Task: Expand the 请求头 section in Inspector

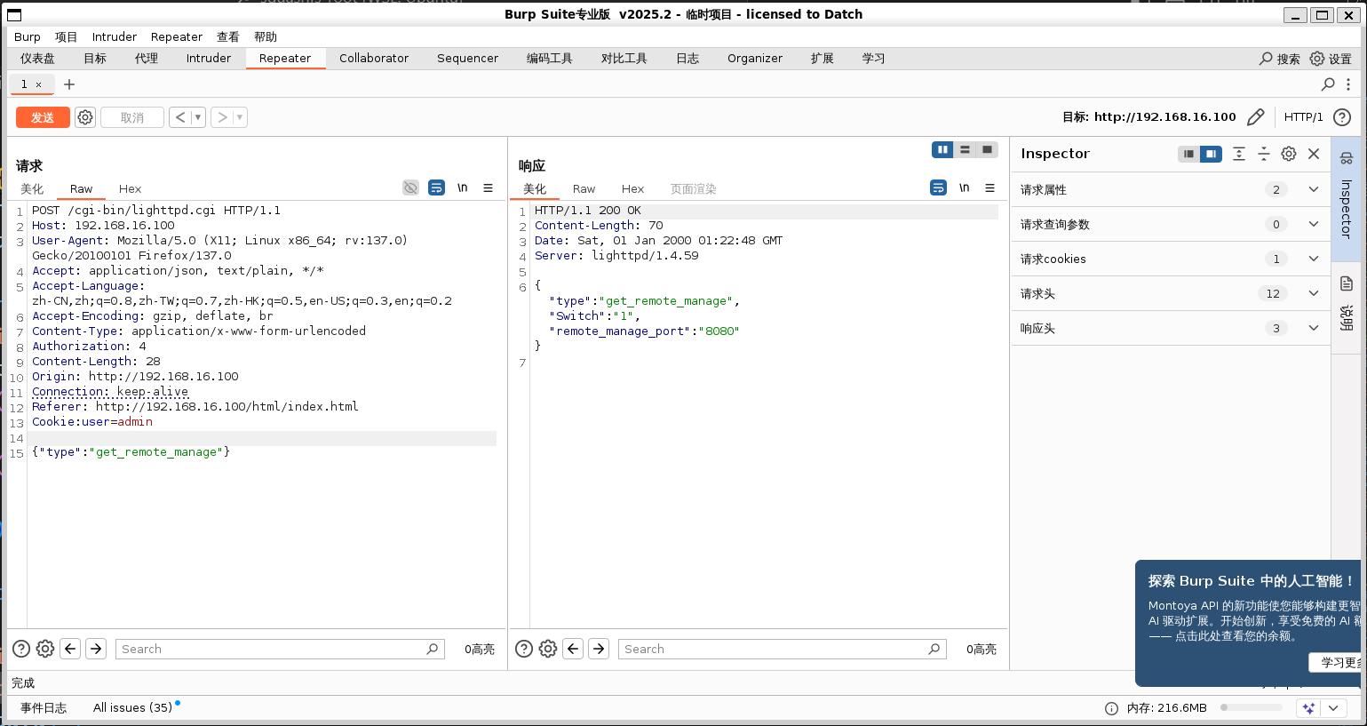Action: click(x=1313, y=293)
